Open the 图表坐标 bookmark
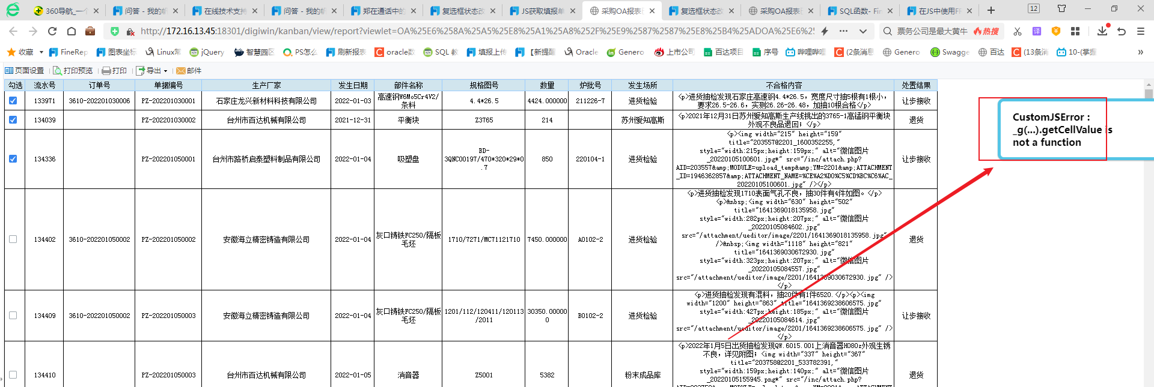 pyautogui.click(x=117, y=52)
